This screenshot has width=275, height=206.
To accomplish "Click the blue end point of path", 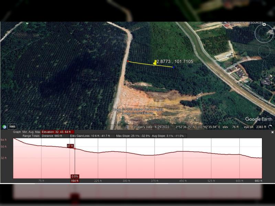I will coord(174,67).
